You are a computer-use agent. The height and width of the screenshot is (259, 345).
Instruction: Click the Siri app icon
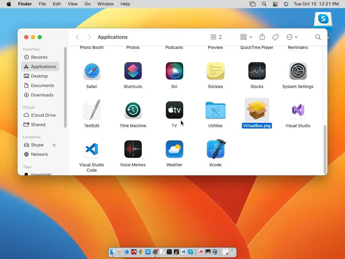click(x=174, y=71)
